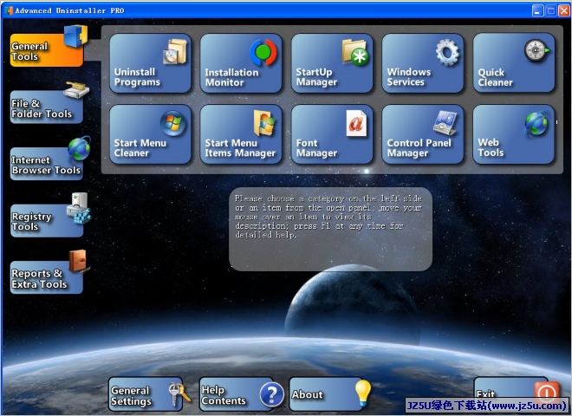The width and height of the screenshot is (572, 416).
Task: Click the Start Menu Cleaner Windows orb icon
Action: (x=173, y=123)
